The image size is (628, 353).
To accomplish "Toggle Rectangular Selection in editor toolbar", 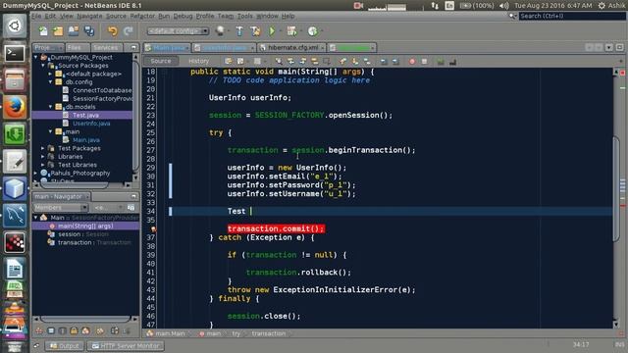I will pos(327,61).
